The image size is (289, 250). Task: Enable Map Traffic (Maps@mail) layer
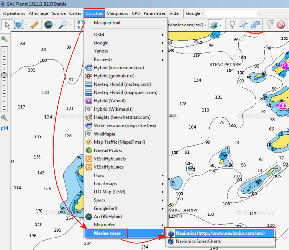coord(126,142)
